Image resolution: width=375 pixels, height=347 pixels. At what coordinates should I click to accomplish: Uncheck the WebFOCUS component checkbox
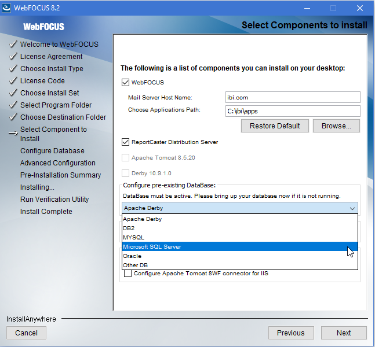pos(125,83)
